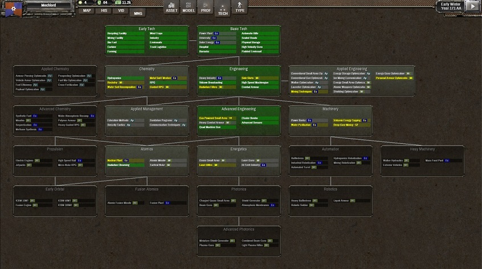Click the Deep Core Mining tech entry

pos(352,125)
